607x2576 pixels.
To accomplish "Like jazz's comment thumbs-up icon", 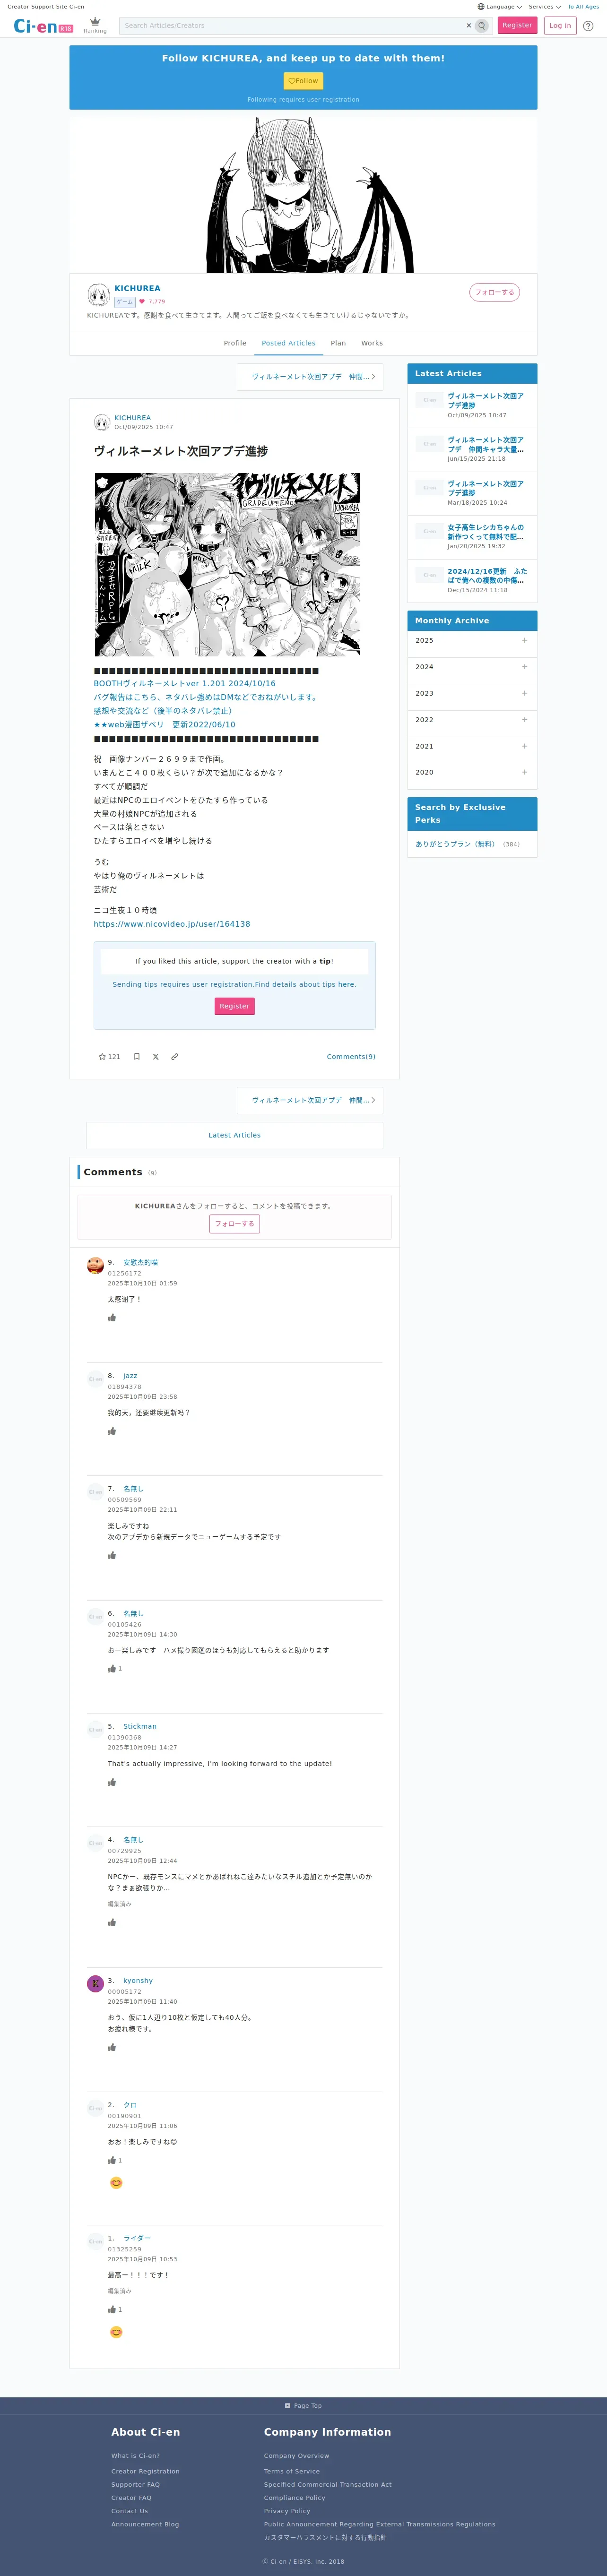I will point(112,1431).
